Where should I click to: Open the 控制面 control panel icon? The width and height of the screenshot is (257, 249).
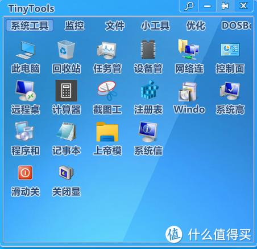click(230, 50)
